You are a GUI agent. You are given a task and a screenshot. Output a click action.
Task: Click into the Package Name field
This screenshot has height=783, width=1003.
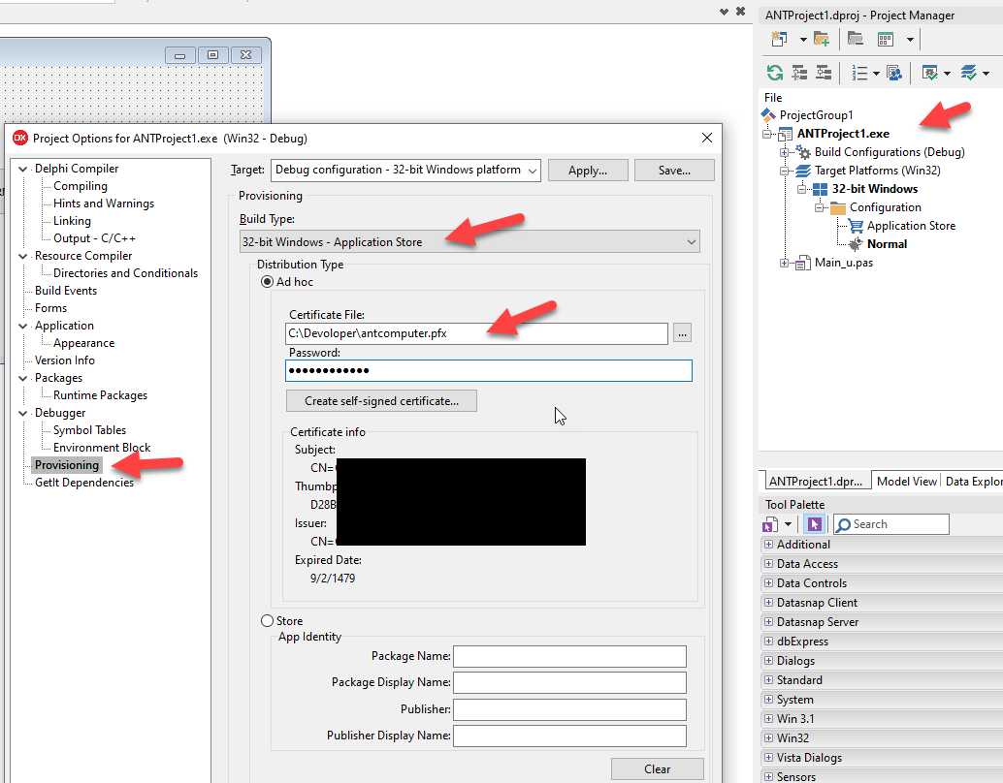tap(569, 657)
